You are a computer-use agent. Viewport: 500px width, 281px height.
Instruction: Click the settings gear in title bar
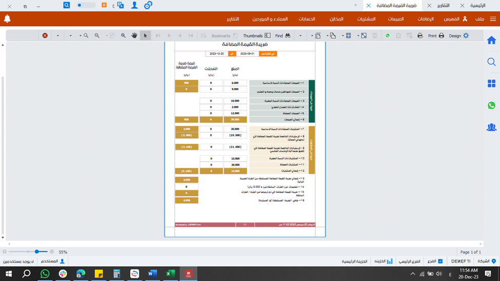(148, 6)
